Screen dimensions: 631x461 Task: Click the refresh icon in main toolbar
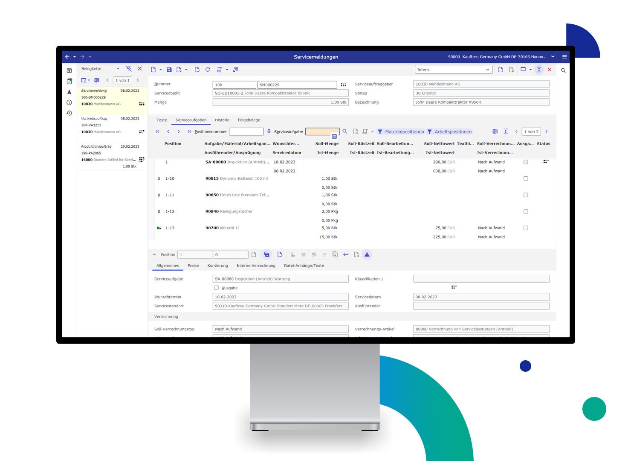(208, 70)
